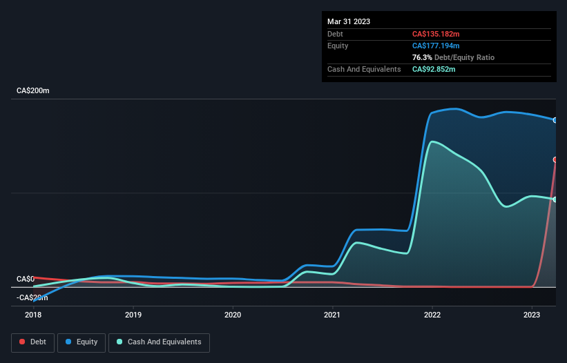Image resolution: width=567 pixels, height=363 pixels.
Task: Select the 2021 x-axis label
Action: click(x=332, y=315)
